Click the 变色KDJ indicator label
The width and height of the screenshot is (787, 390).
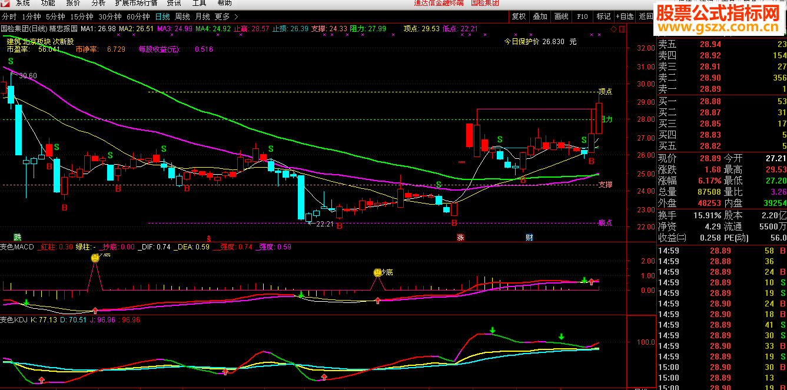click(x=14, y=320)
